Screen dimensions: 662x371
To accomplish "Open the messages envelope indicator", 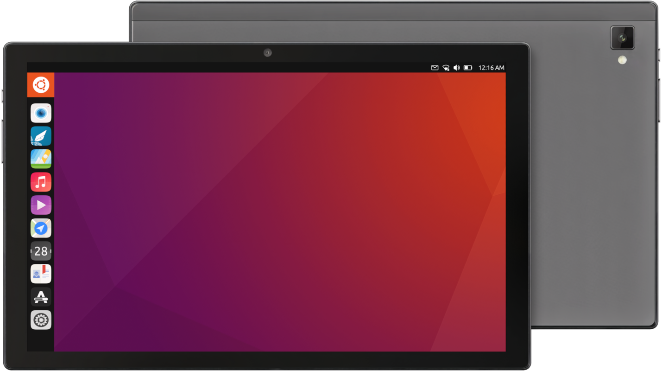I will tap(435, 68).
